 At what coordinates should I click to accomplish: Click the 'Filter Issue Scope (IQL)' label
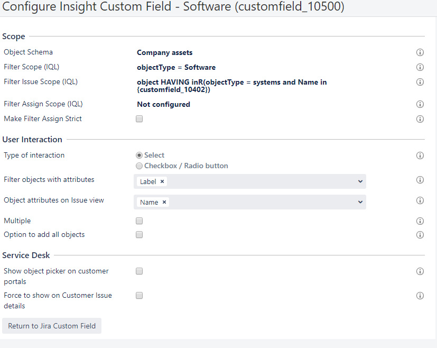41,81
